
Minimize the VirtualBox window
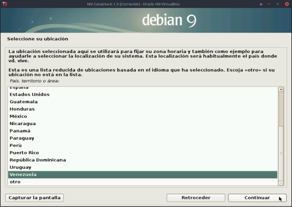coord(269,4)
